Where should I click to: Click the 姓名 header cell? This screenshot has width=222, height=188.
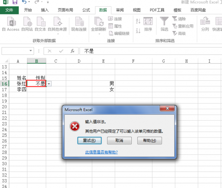[18, 78]
